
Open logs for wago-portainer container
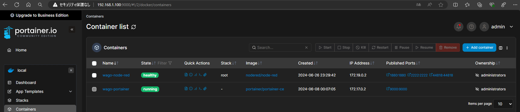tap(186, 89)
